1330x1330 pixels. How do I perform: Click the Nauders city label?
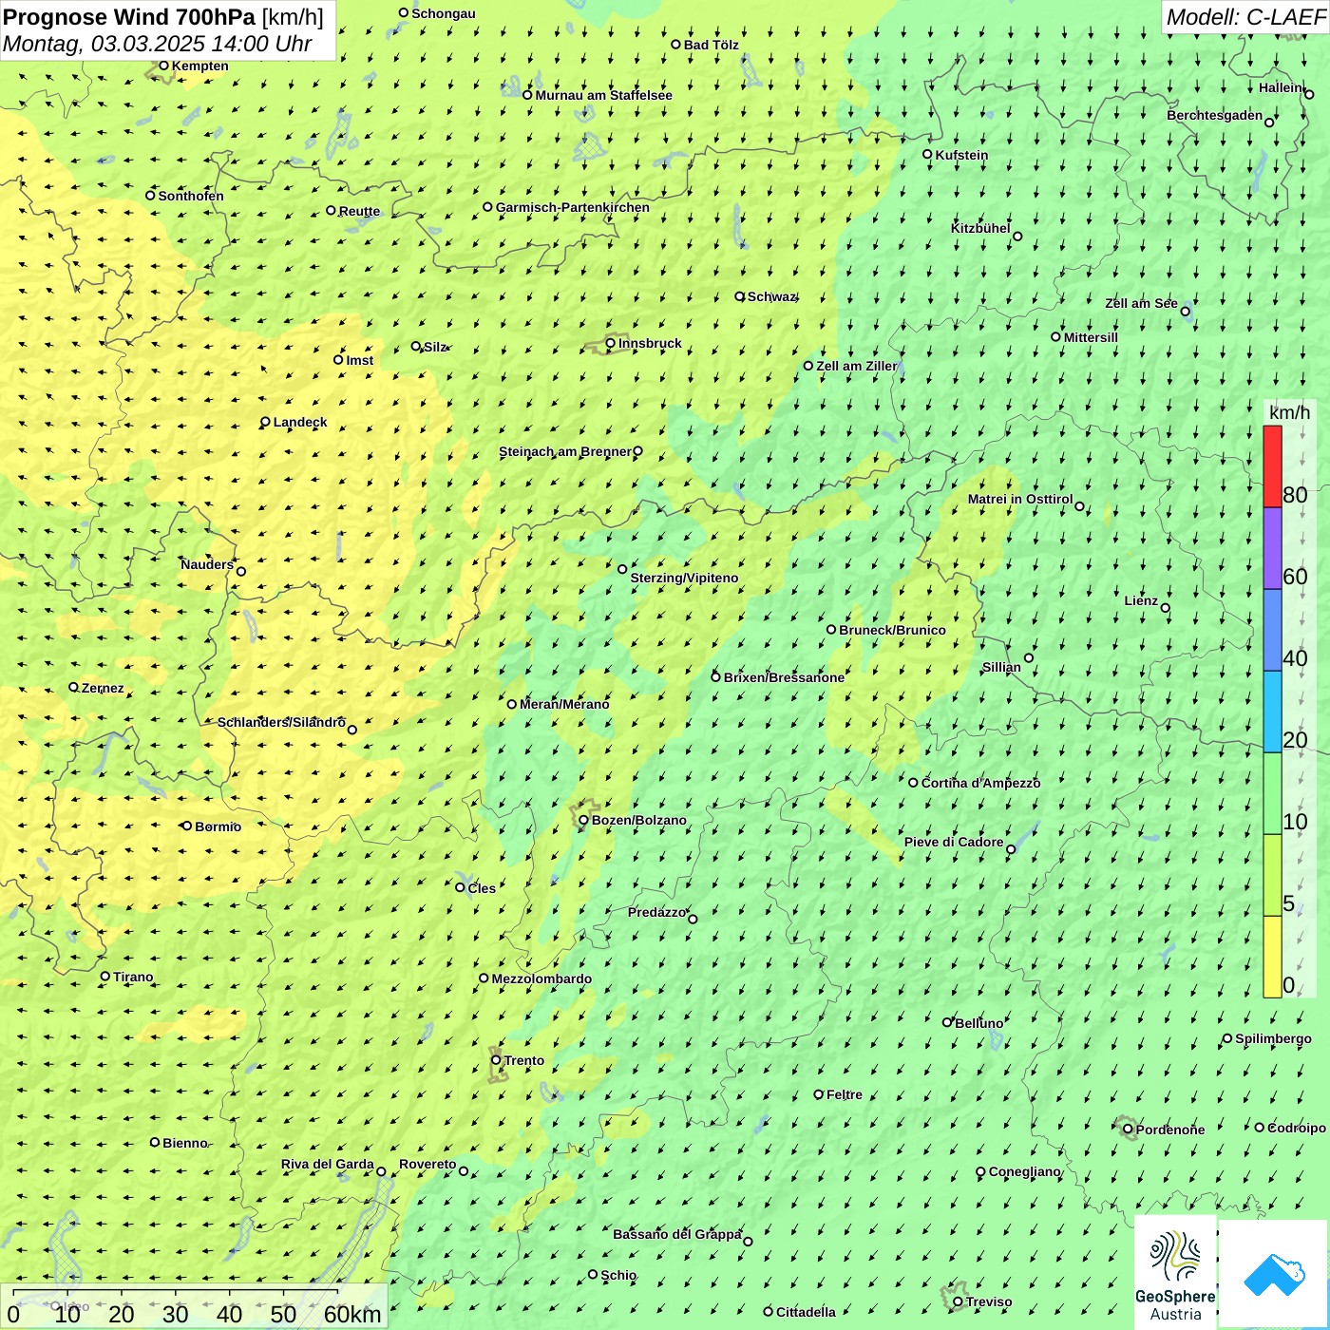[x=207, y=564]
